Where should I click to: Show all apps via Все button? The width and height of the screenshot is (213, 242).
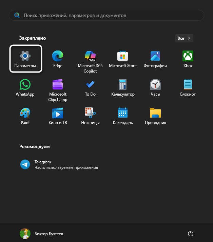tap(184, 38)
